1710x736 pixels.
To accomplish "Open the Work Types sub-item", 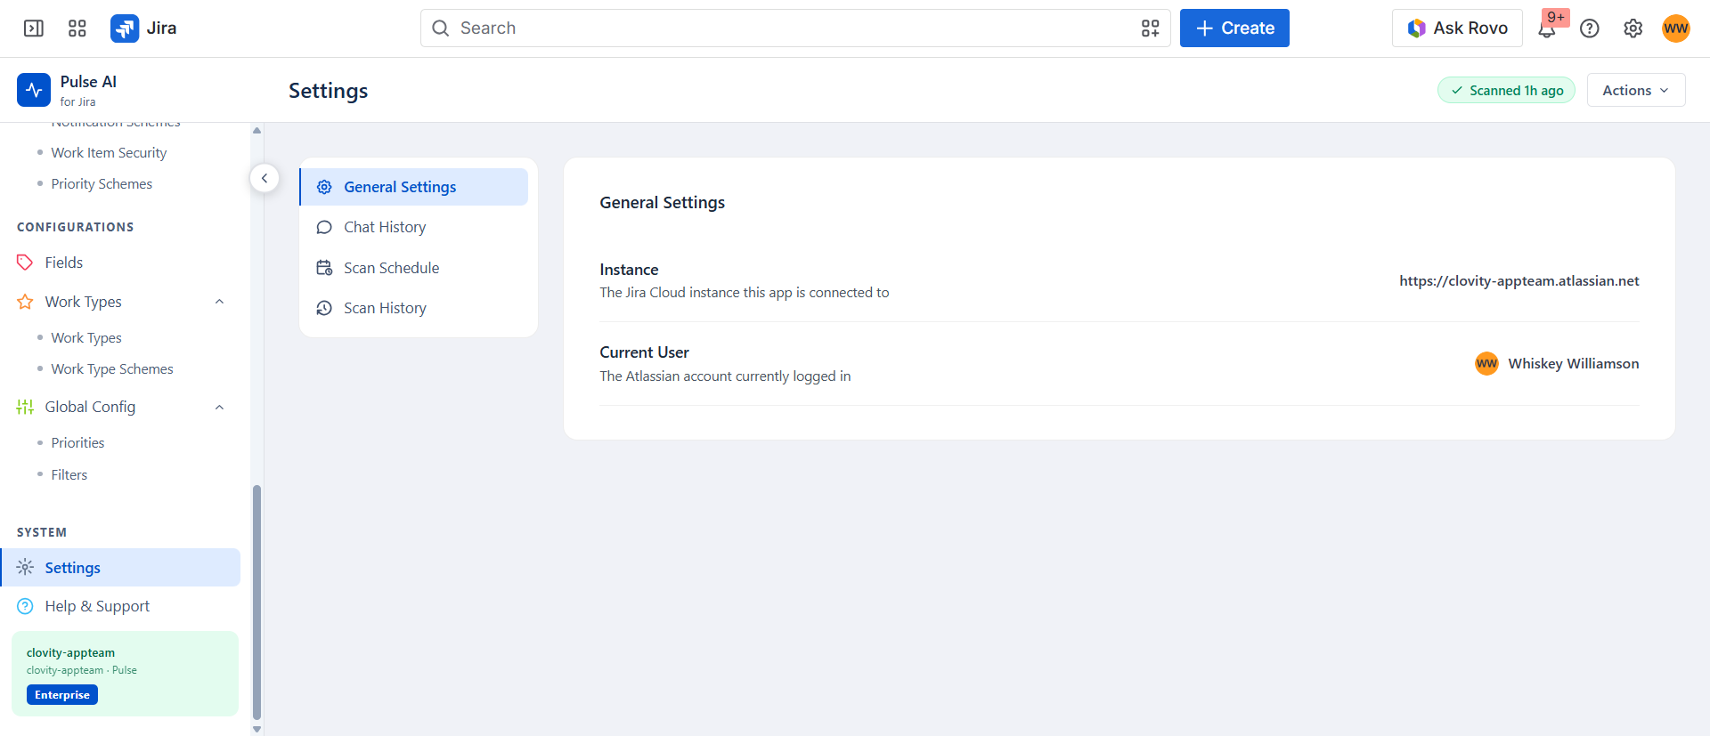I will click(x=86, y=338).
